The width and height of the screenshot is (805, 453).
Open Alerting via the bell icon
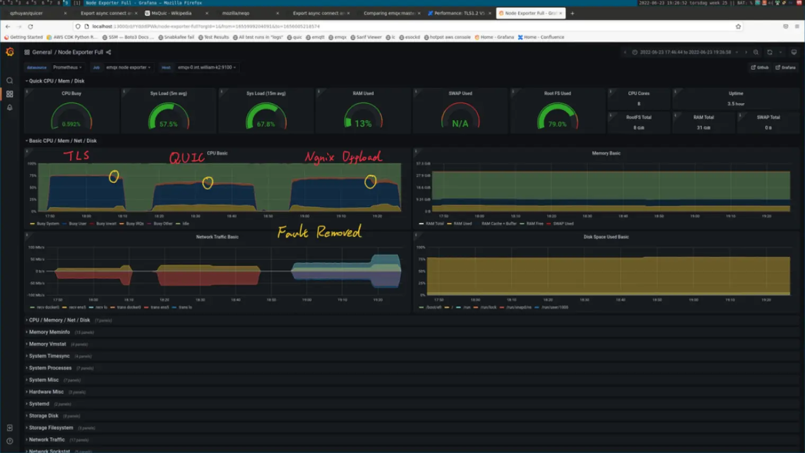[x=10, y=107]
